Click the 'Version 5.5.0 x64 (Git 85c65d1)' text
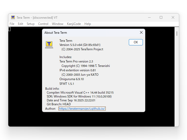Viewport: 187px width, 140px height. tap(80, 45)
